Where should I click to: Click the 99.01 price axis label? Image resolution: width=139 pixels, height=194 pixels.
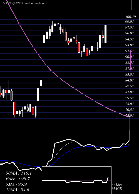(130, 22)
